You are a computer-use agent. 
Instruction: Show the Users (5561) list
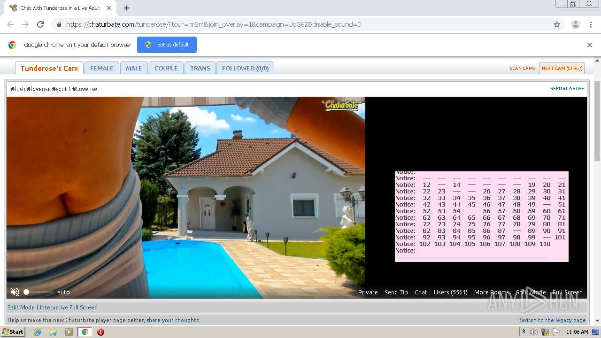pyautogui.click(x=451, y=292)
